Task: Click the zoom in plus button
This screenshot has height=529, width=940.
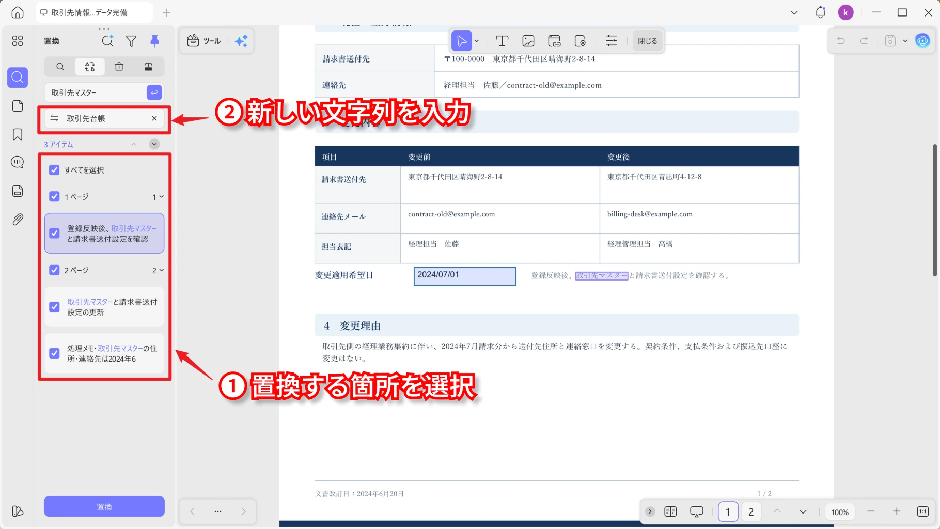Action: pyautogui.click(x=897, y=511)
